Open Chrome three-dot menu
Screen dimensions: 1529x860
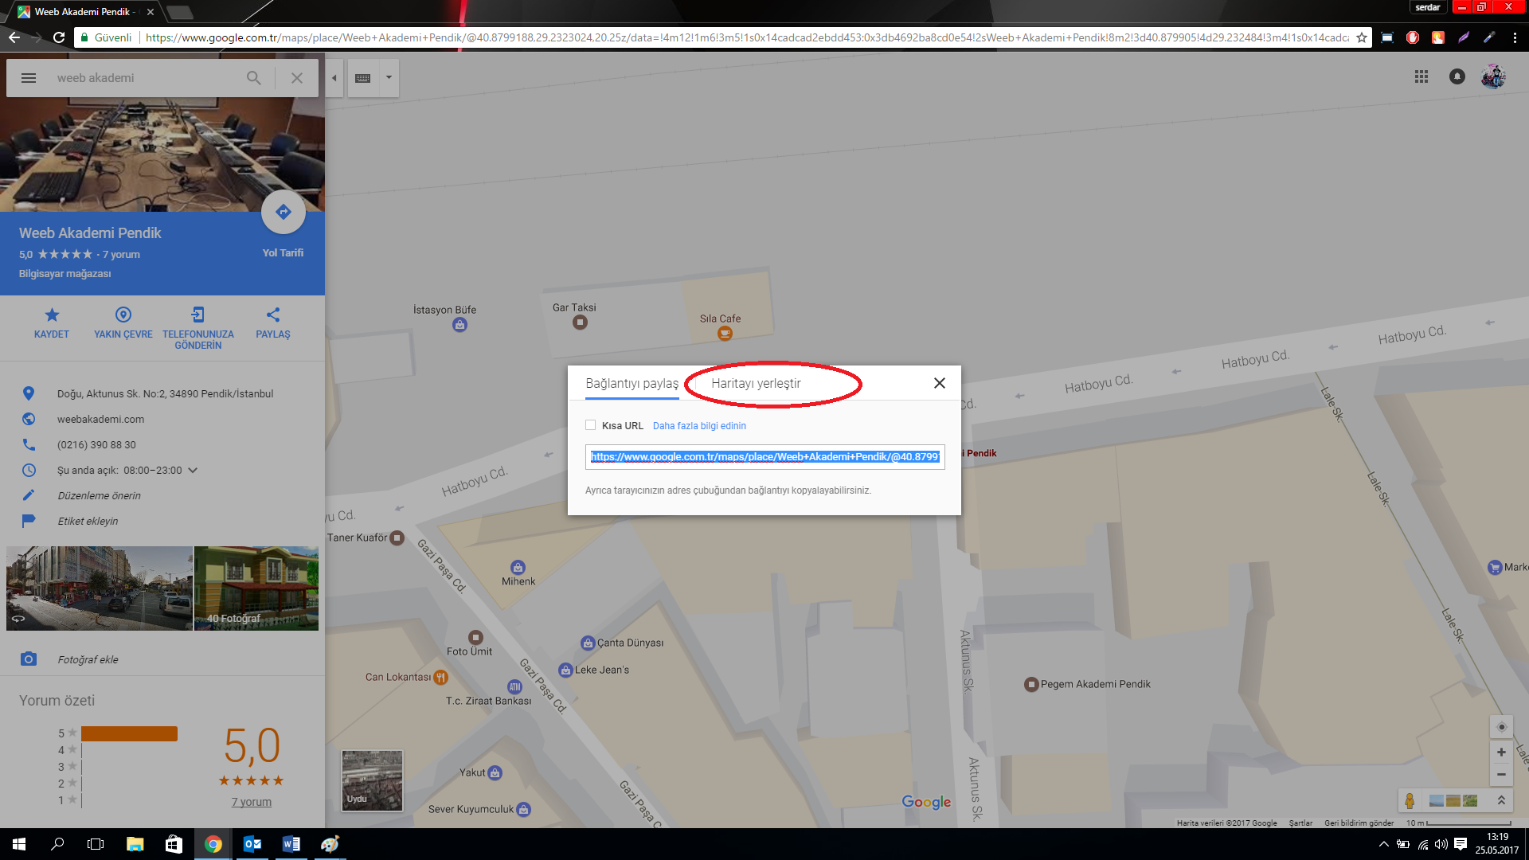(x=1515, y=37)
